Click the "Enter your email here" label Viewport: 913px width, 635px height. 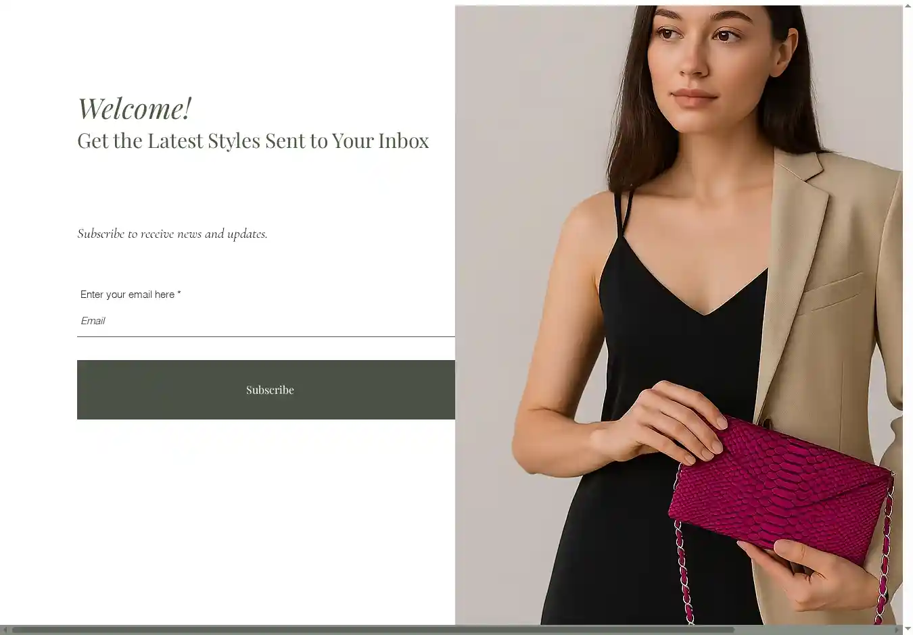(131, 295)
